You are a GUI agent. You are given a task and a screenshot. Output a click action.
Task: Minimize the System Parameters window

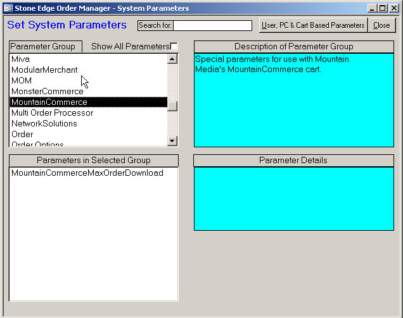372,8
